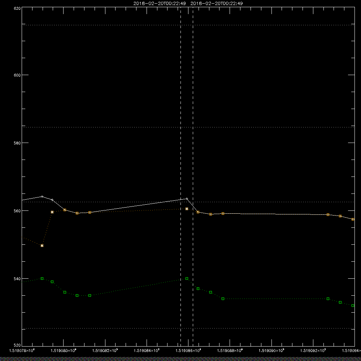Image resolution: width=361 pixels, height=361 pixels.
Task: Pick the 1.519092×10⁹ x-axis label
Action: (314, 351)
